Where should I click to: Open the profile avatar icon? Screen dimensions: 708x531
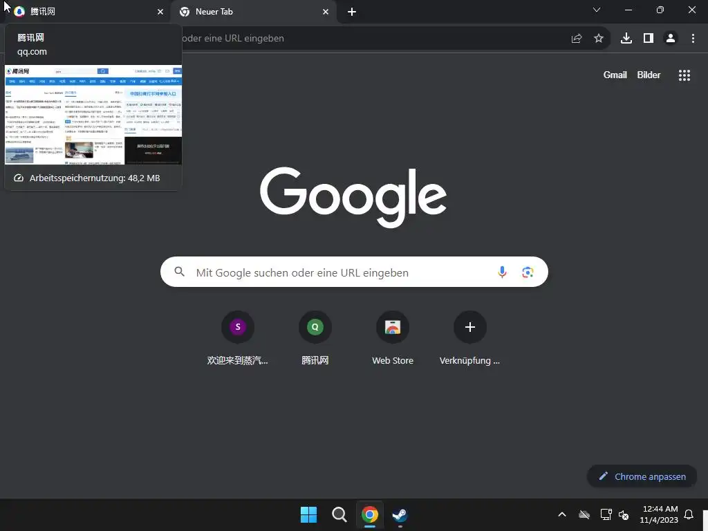(x=671, y=39)
